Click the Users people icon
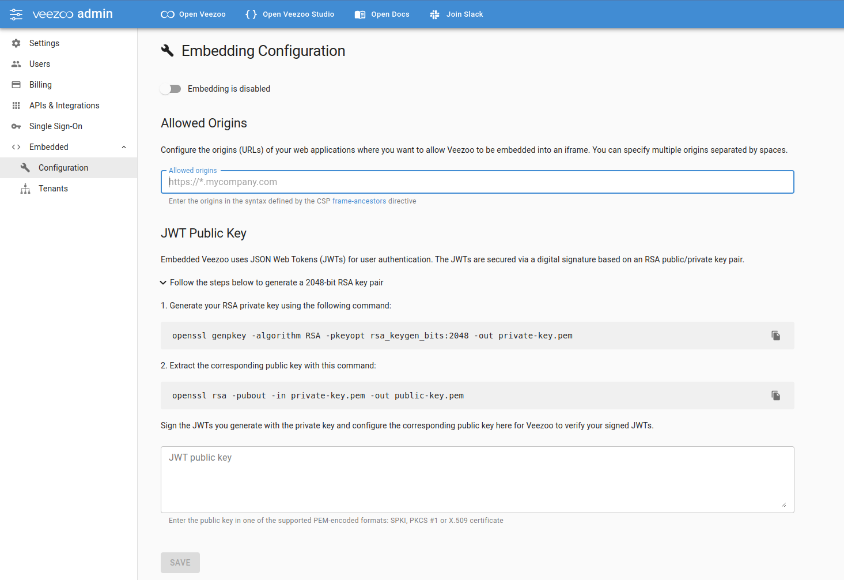Image resolution: width=844 pixels, height=580 pixels. point(16,64)
